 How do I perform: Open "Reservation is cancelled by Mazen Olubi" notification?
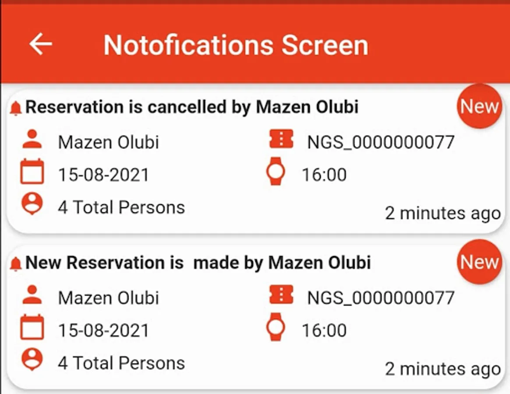tap(192, 107)
